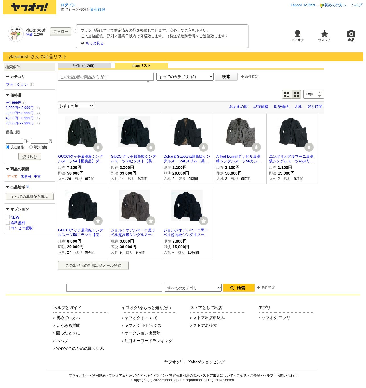Check the NEW option checkbox
This screenshot has height=388, width=366.
[x=8, y=217]
